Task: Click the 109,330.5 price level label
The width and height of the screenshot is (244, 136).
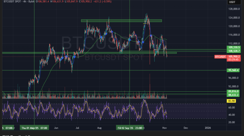Action: (x=234, y=47)
